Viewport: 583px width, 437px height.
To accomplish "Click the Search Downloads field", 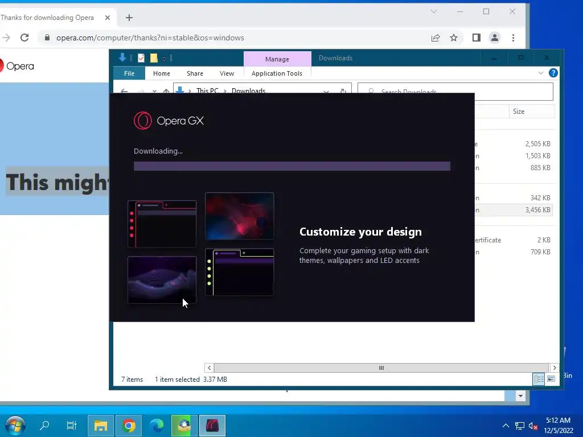I will [455, 91].
